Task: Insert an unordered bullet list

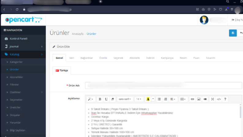Action: [159, 99]
